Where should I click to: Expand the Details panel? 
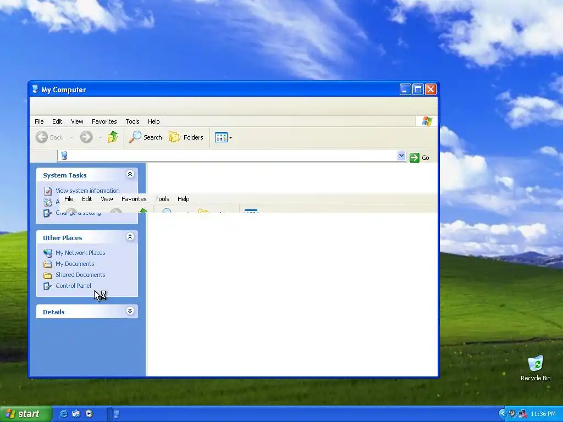click(130, 311)
